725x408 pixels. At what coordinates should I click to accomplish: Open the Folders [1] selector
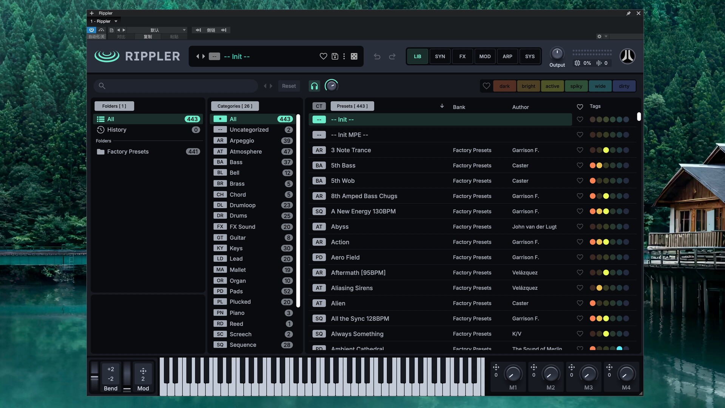[x=114, y=106]
